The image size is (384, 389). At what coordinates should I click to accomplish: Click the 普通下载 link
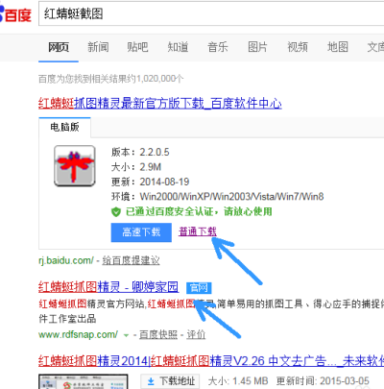coord(198,231)
